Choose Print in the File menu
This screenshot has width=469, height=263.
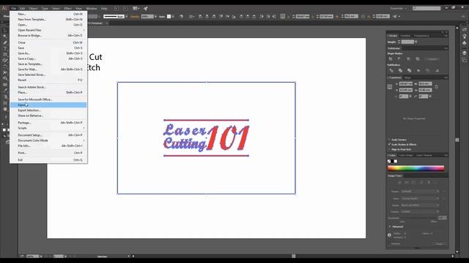[48, 153]
